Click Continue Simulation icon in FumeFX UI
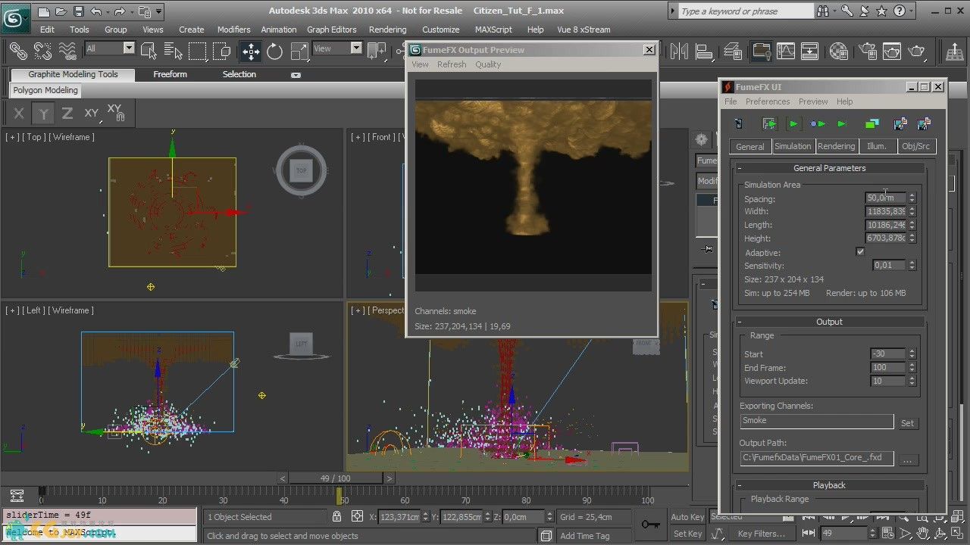This screenshot has width=970, height=545. [817, 123]
